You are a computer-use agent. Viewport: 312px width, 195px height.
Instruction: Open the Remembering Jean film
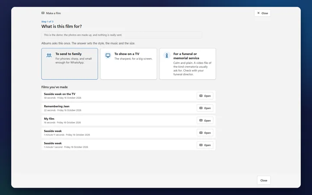(x=205, y=108)
